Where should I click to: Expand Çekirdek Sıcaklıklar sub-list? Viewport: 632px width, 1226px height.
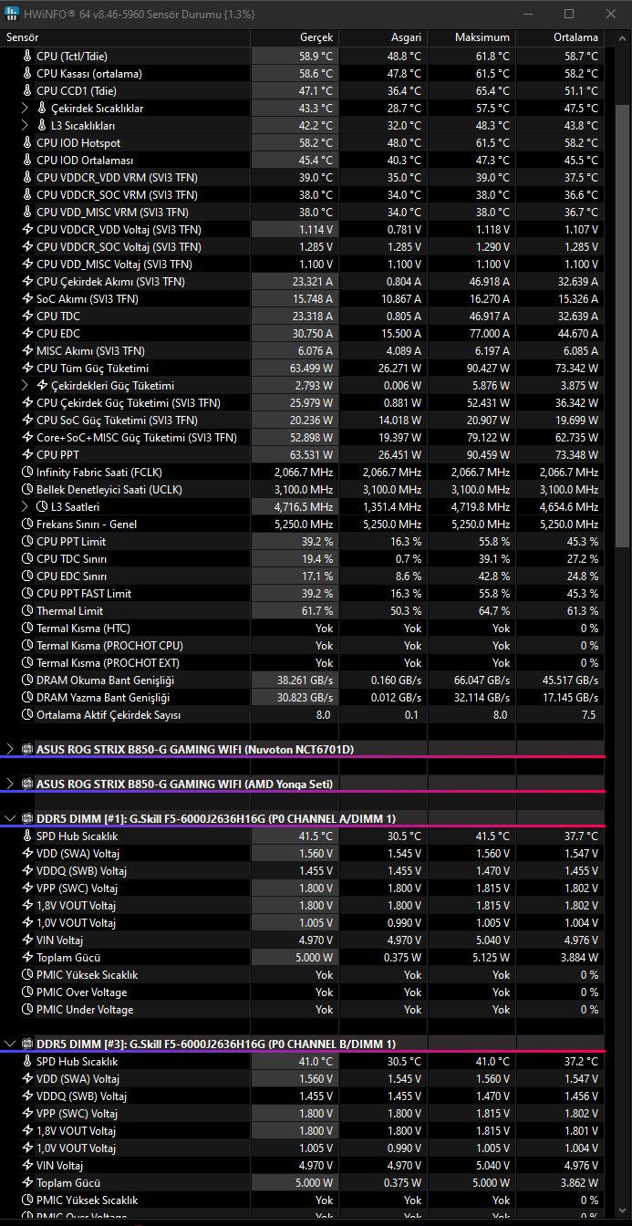tap(26, 108)
